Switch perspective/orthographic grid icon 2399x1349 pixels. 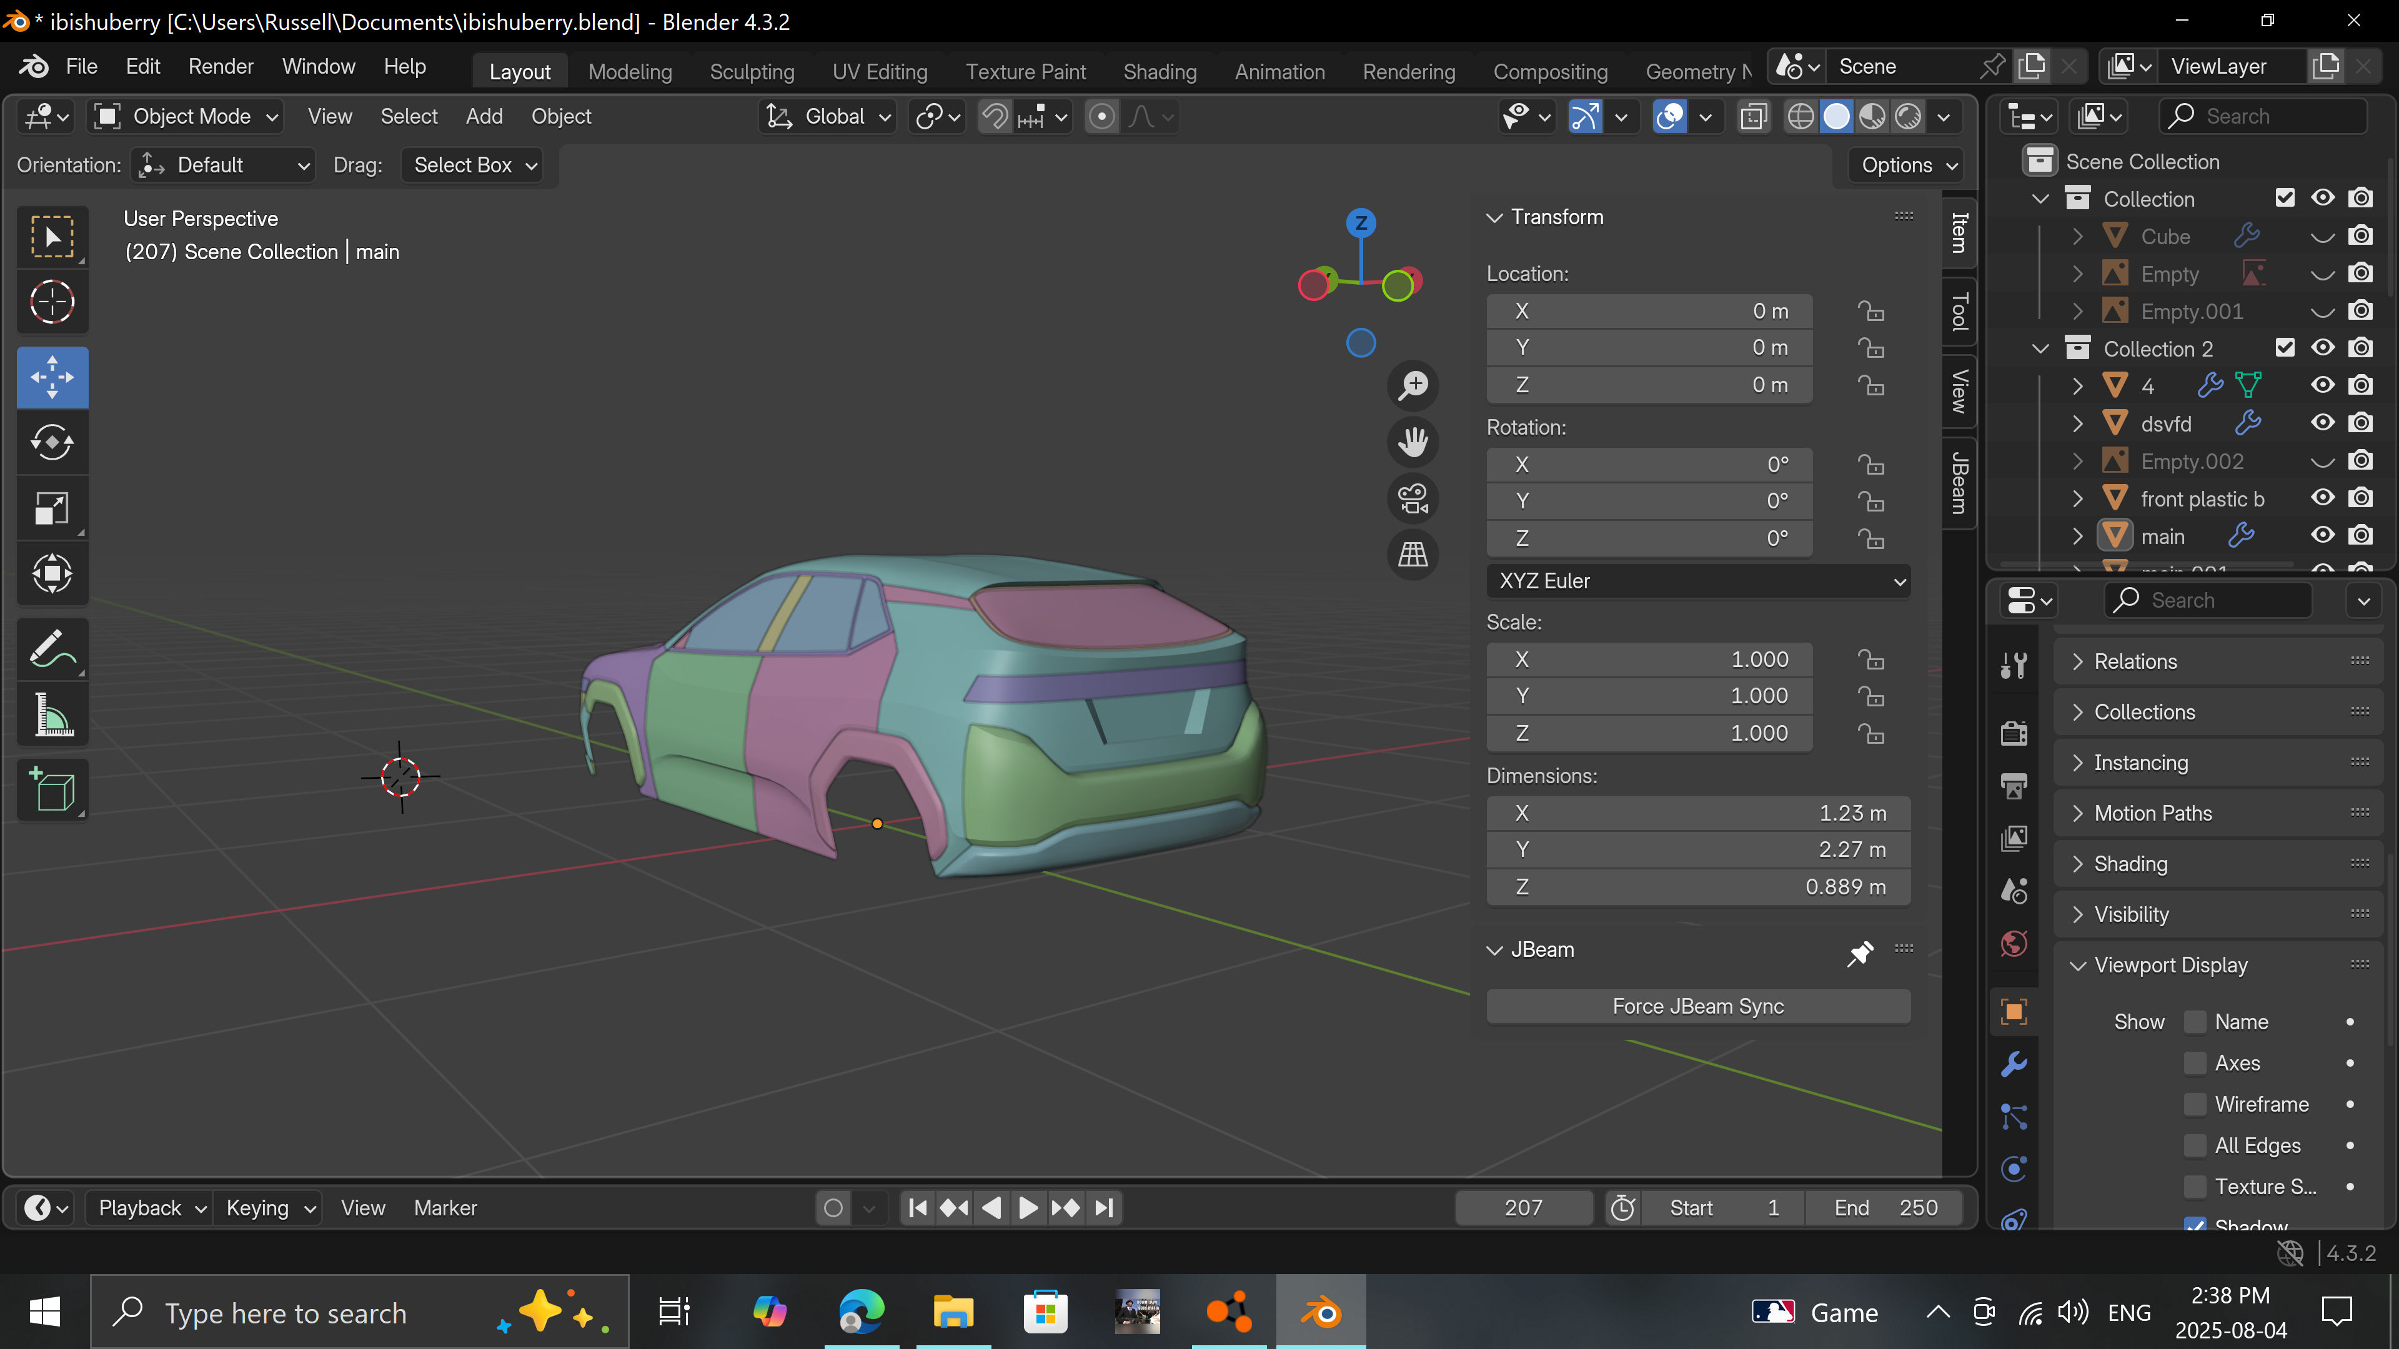coord(1413,555)
